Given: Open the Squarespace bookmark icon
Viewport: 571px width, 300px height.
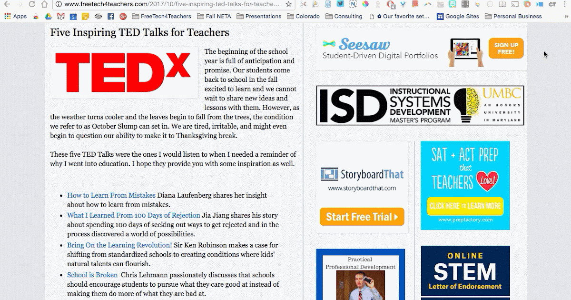Looking at the screenshot, I should (x=98, y=16).
